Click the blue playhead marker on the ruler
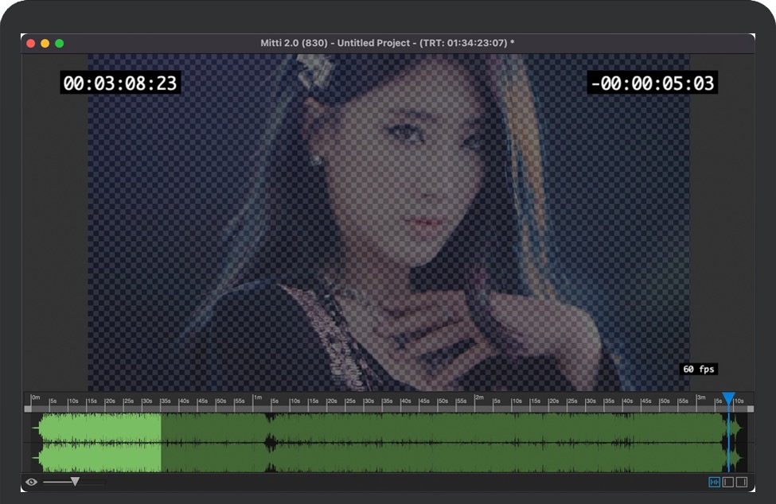The width and height of the screenshot is (776, 504). point(728,398)
